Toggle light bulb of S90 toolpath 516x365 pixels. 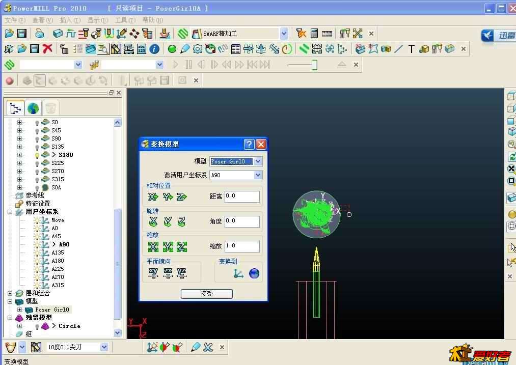click(37, 139)
